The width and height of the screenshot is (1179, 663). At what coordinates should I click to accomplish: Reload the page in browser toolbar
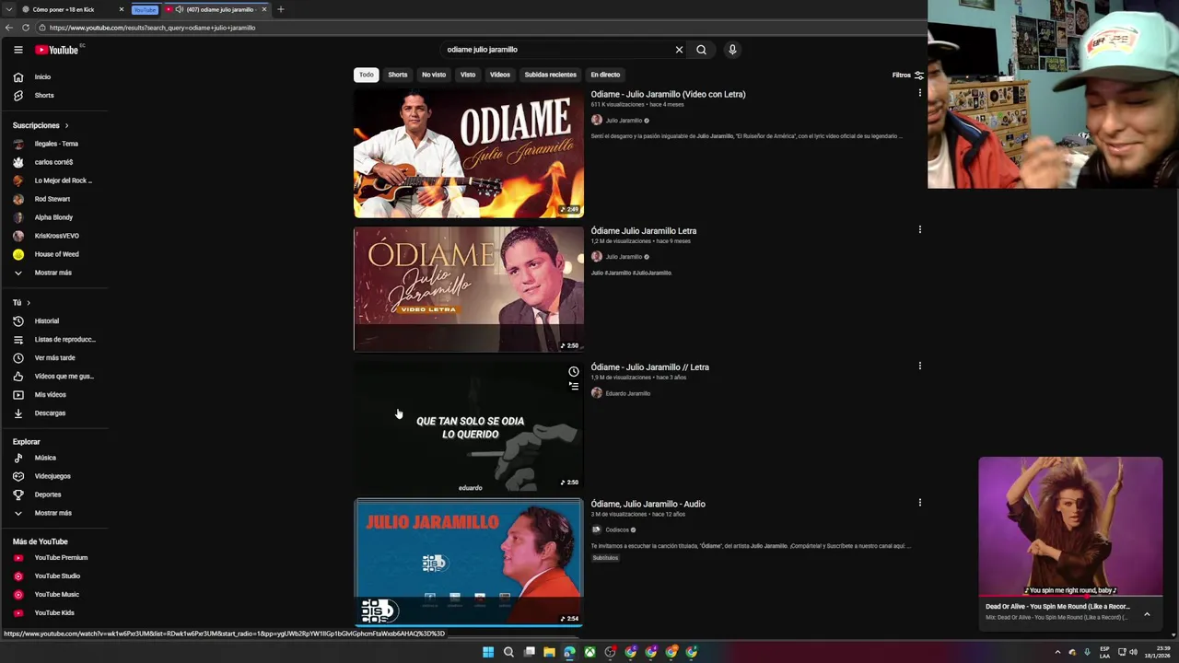25,28
